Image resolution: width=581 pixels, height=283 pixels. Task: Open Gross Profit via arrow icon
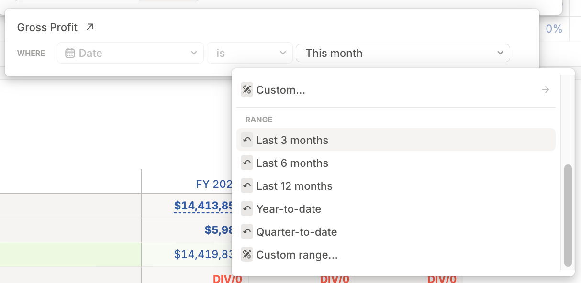90,27
